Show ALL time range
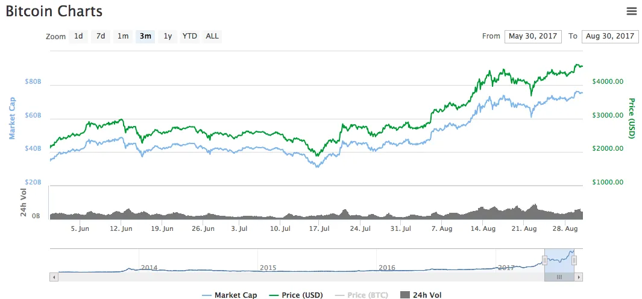This screenshot has height=299, width=642. coord(212,36)
